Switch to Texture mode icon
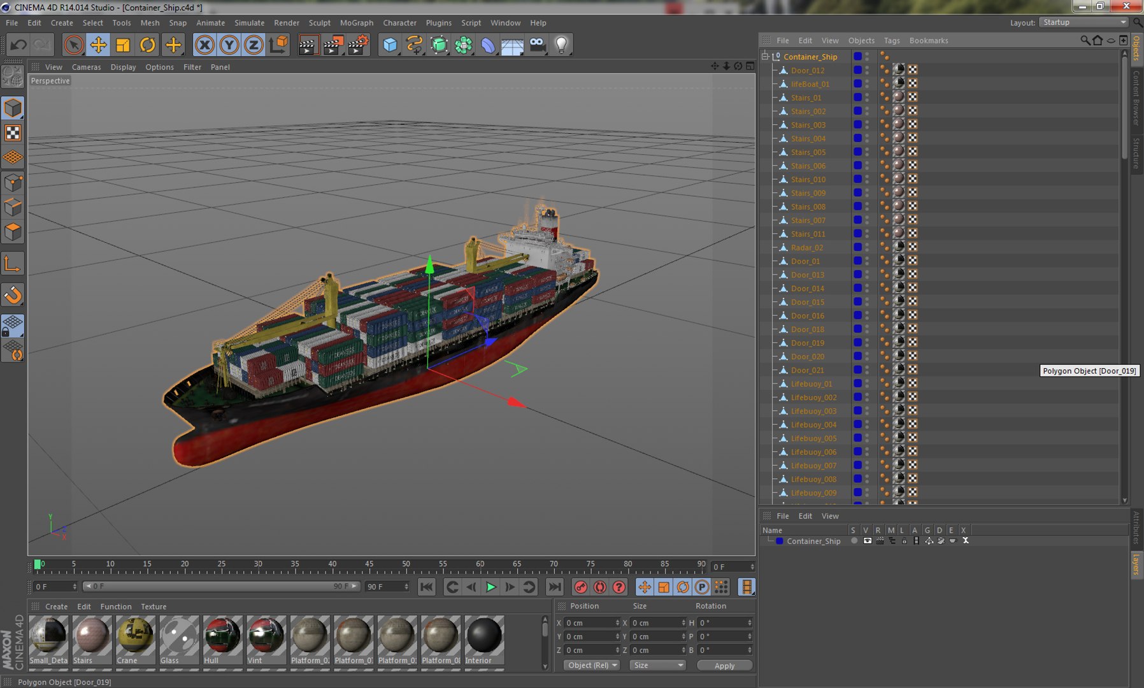 pyautogui.click(x=13, y=133)
